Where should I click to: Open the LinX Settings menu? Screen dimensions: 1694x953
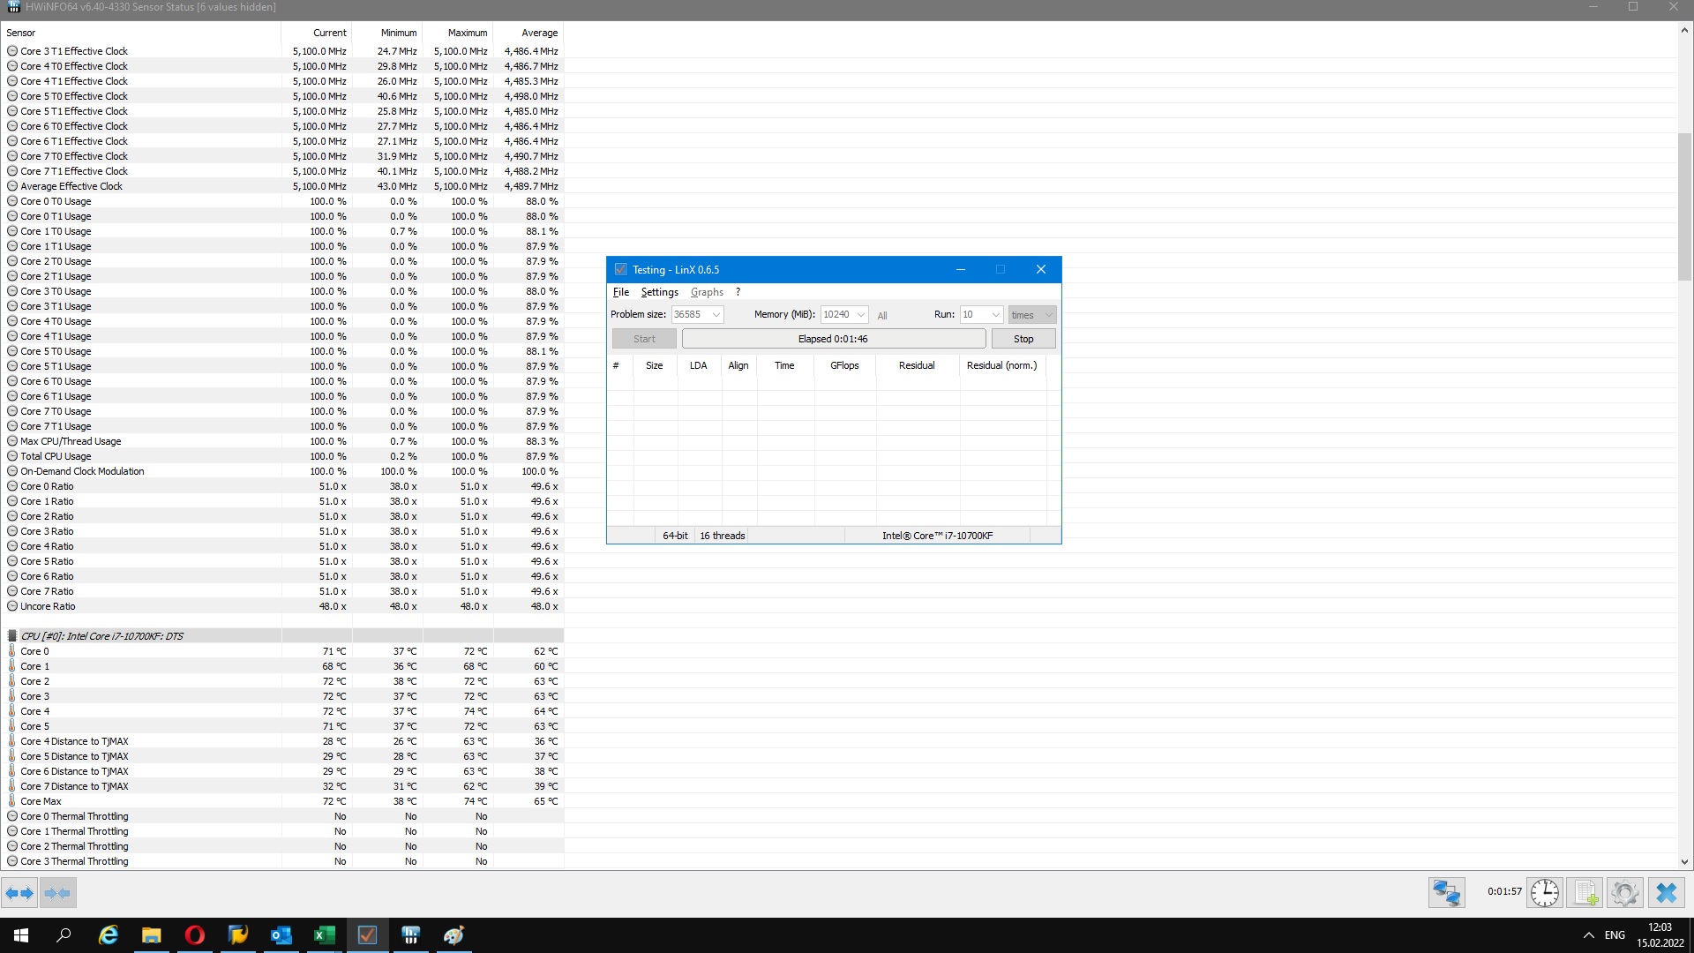coord(659,292)
